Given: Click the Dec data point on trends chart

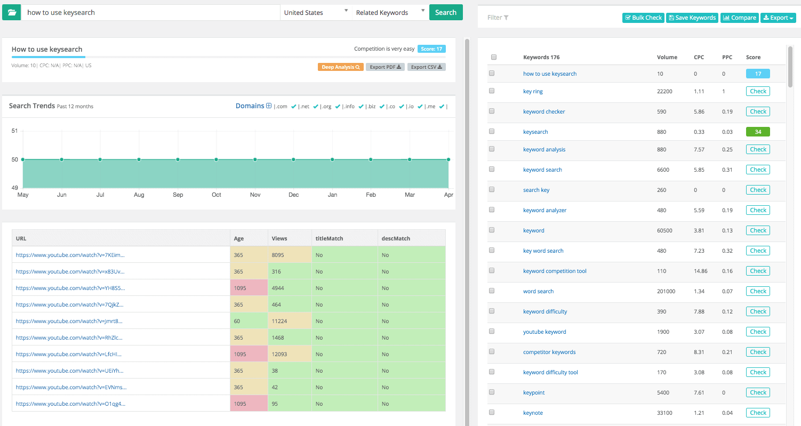Looking at the screenshot, I should 293,159.
